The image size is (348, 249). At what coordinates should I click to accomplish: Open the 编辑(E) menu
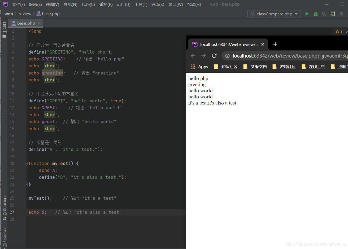coord(36,5)
